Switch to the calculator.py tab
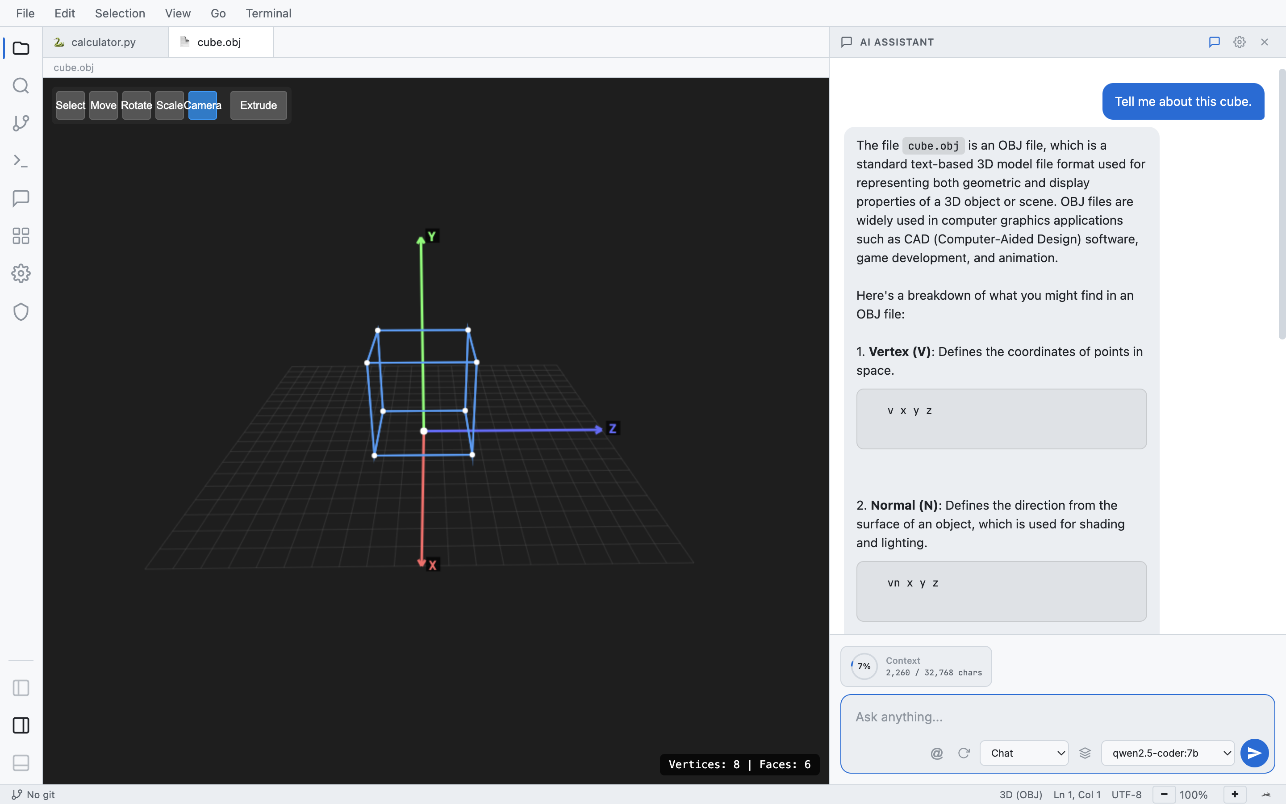 103,42
